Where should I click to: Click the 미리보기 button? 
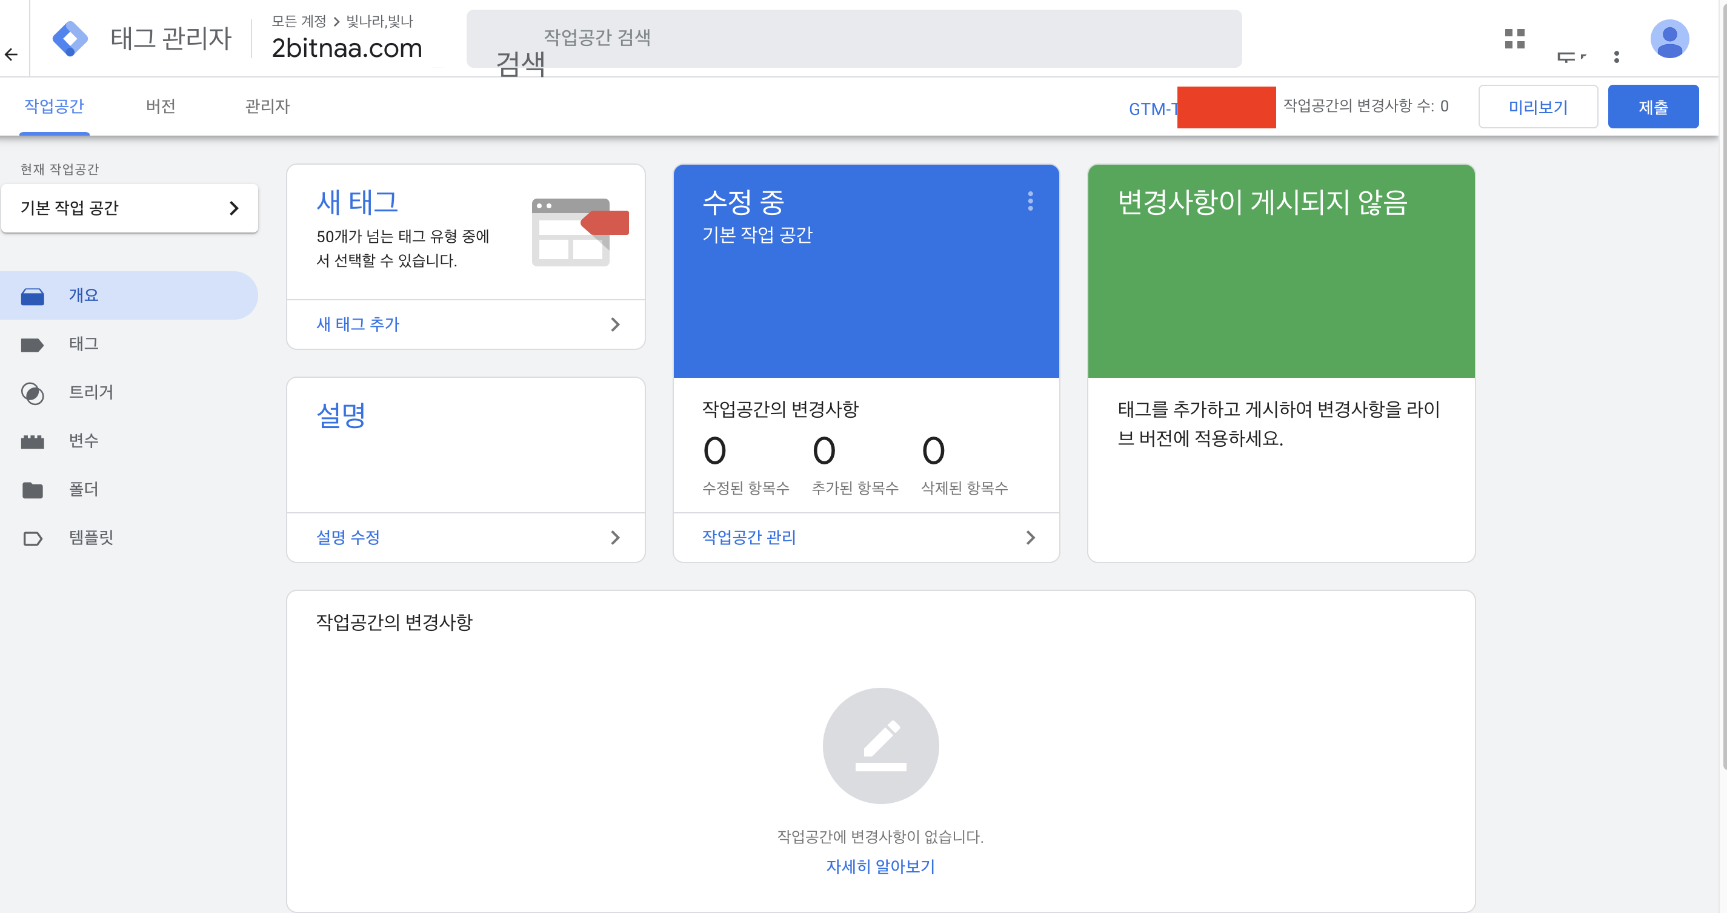1537,107
